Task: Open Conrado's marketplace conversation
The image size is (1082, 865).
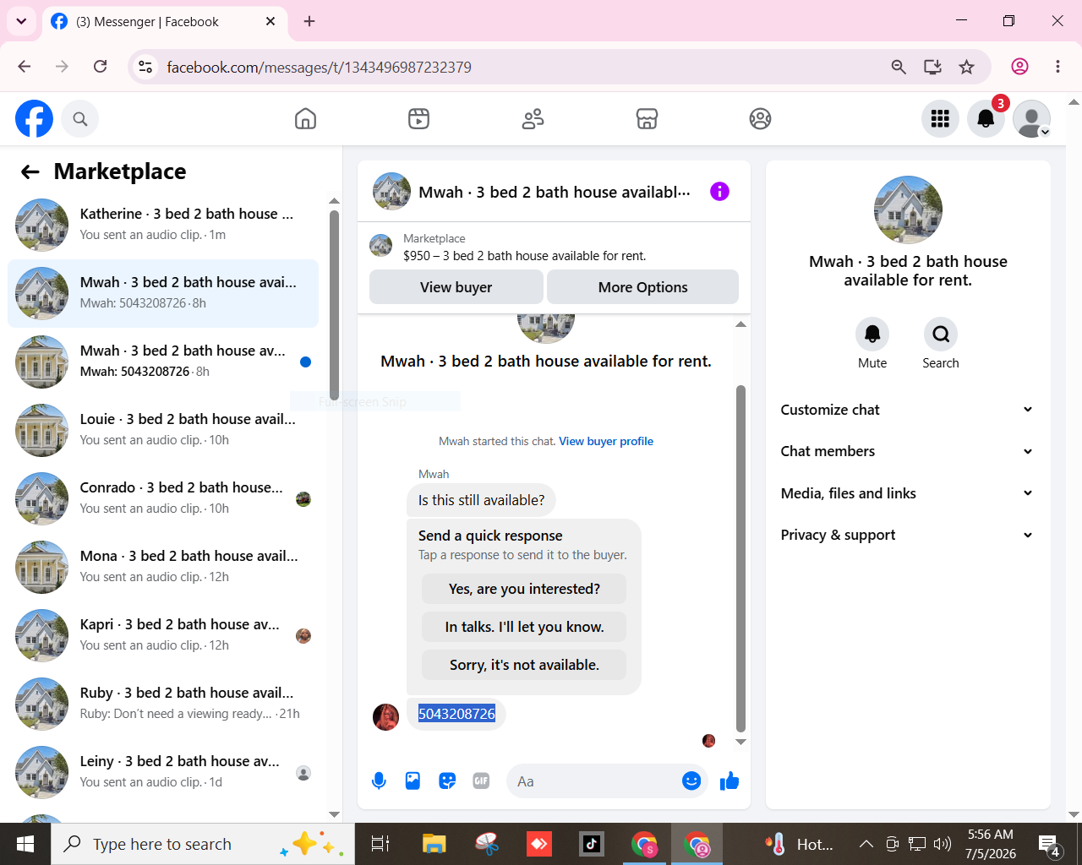Action: [x=163, y=498]
